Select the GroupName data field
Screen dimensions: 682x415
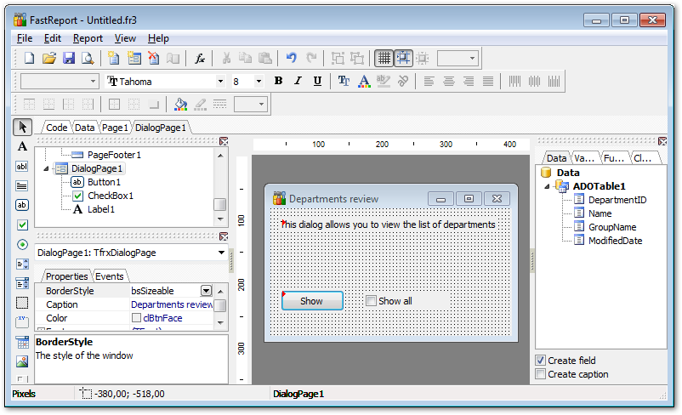point(612,227)
